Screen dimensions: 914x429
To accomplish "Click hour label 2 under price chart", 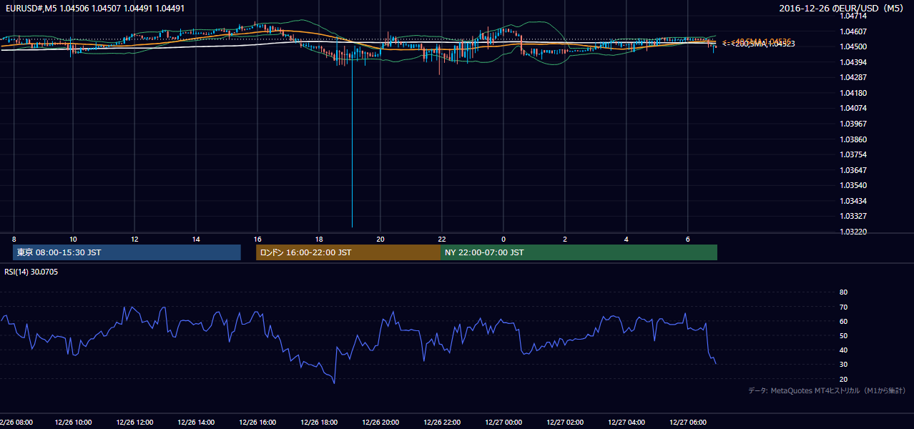I will 565,238.
